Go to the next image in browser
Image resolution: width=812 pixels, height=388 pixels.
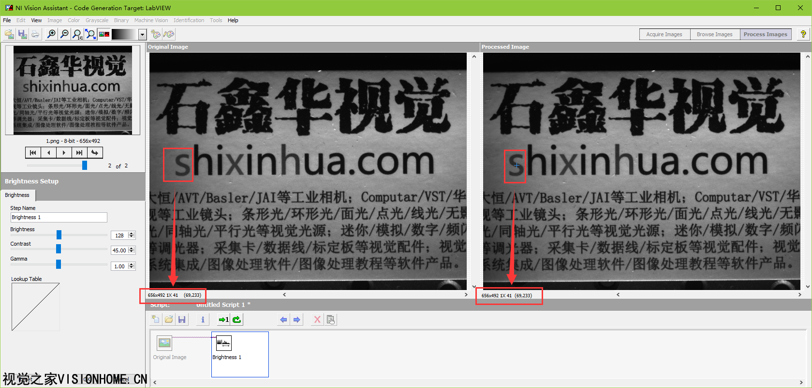[x=64, y=152]
